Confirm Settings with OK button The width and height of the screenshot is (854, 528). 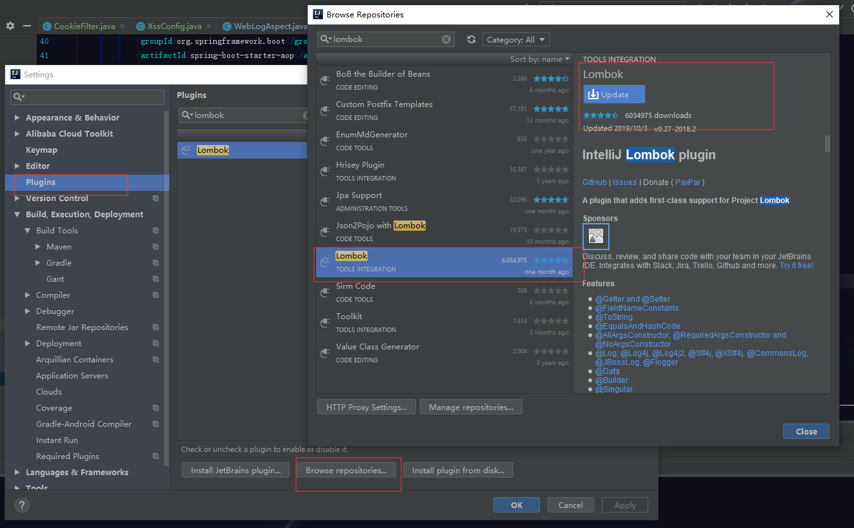[517, 505]
